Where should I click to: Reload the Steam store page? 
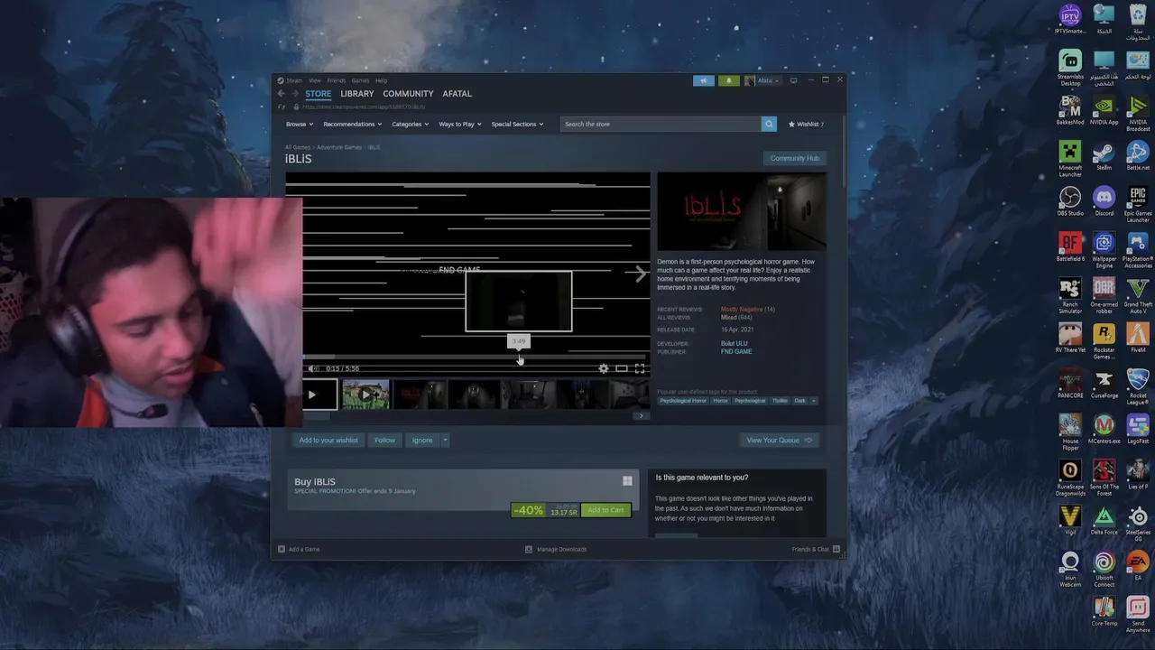(x=282, y=107)
